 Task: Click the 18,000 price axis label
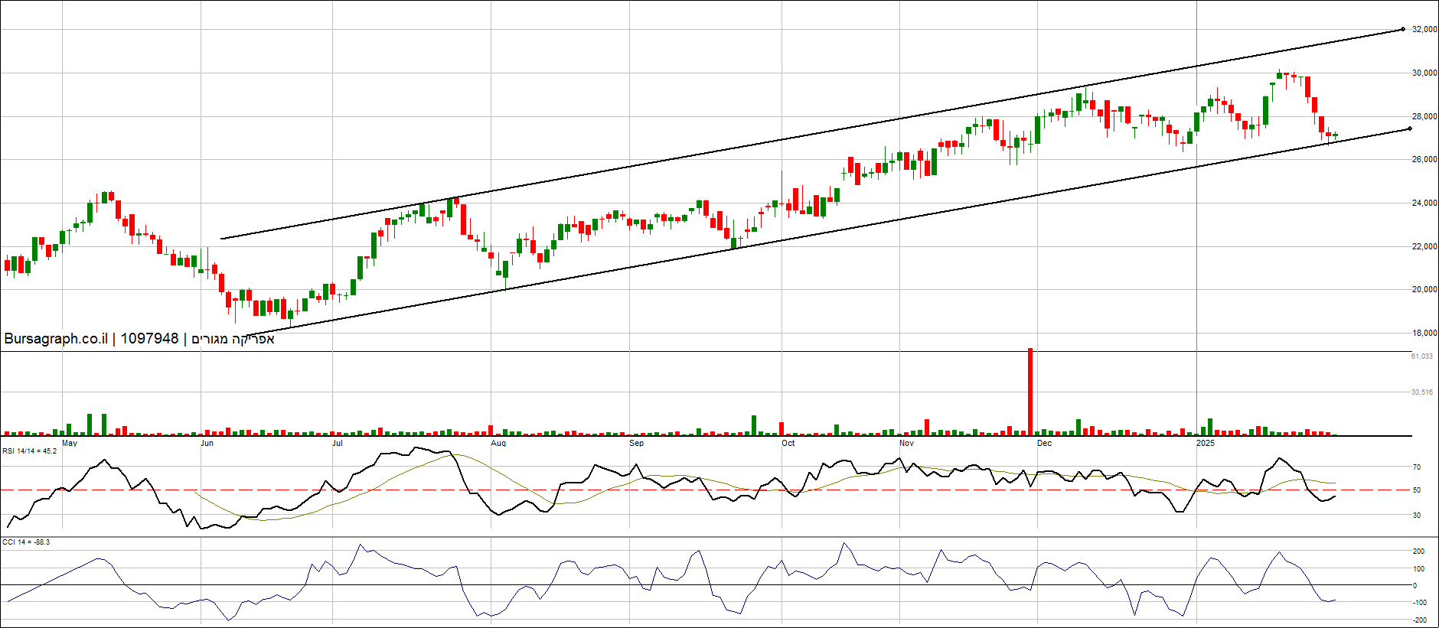[x=1424, y=333]
